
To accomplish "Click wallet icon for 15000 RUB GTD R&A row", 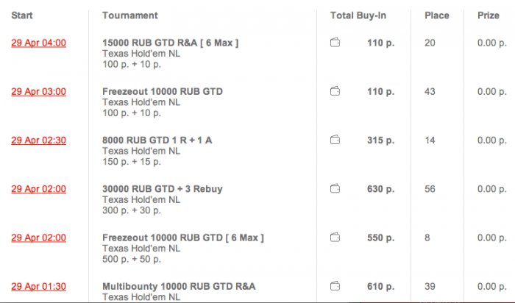I will 335,43.
